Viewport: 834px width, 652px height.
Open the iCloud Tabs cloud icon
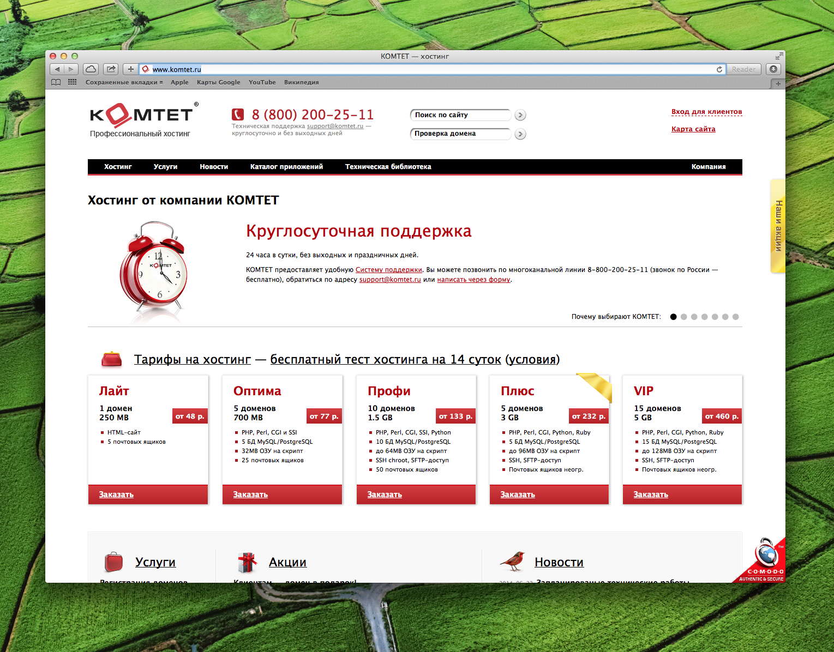click(91, 69)
